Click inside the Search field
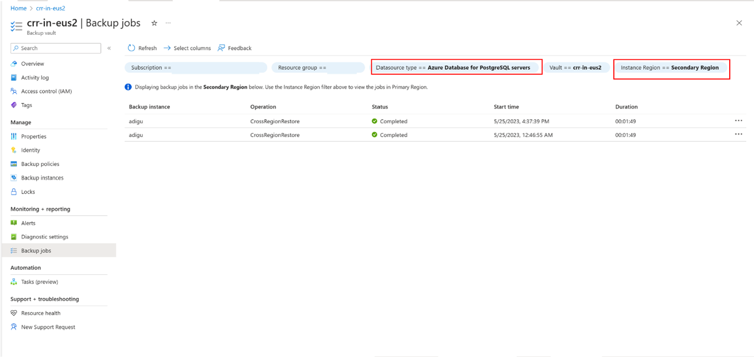The image size is (754, 357). click(x=55, y=48)
